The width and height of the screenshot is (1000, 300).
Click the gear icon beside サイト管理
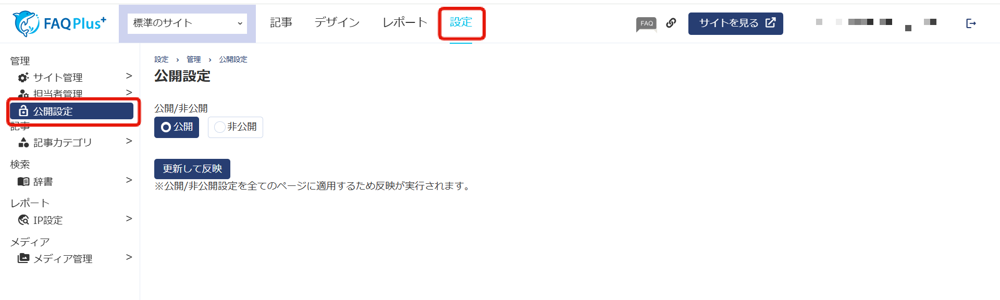tap(23, 78)
